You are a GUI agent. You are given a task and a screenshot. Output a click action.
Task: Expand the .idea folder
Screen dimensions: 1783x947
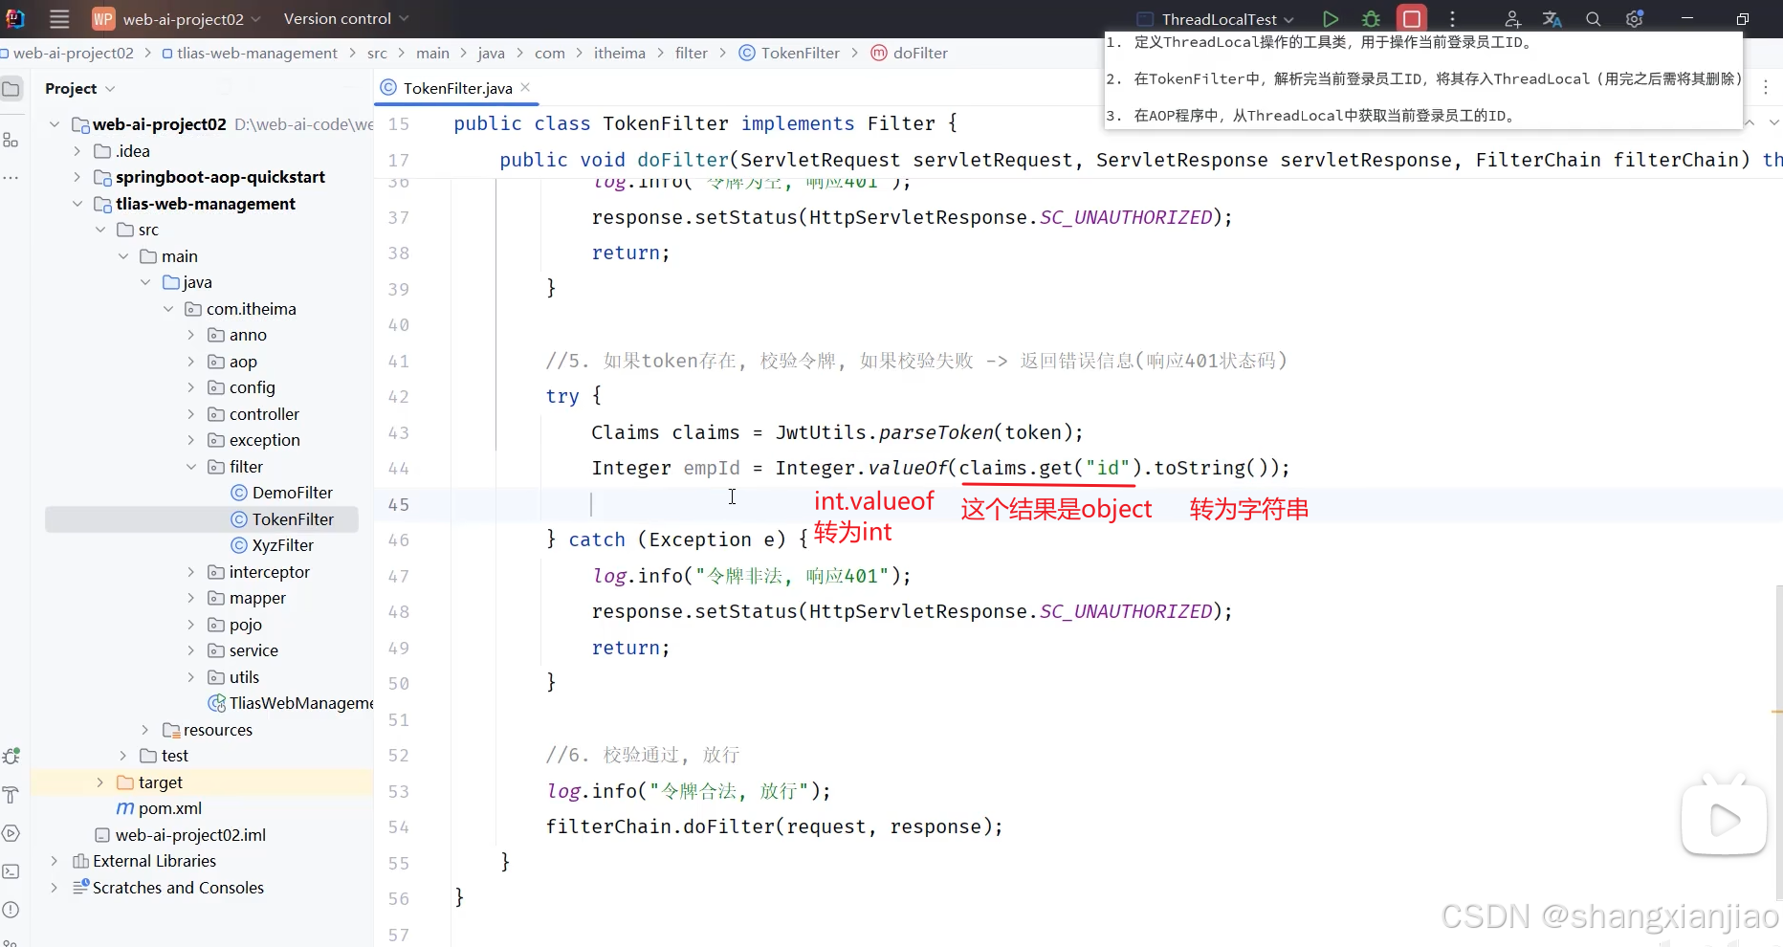[77, 151]
